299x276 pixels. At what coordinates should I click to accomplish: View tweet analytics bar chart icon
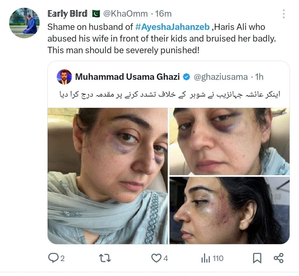tap(206, 258)
